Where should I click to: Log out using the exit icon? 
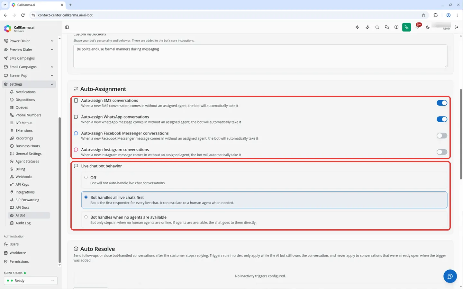pos(456,27)
